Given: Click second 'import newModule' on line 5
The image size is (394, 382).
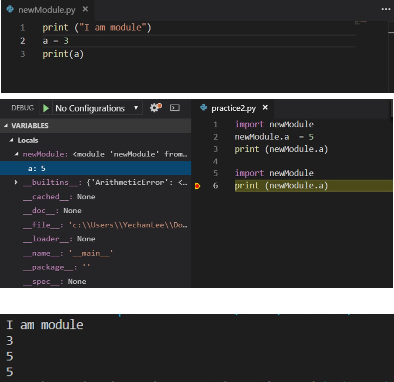Looking at the screenshot, I should (274, 173).
